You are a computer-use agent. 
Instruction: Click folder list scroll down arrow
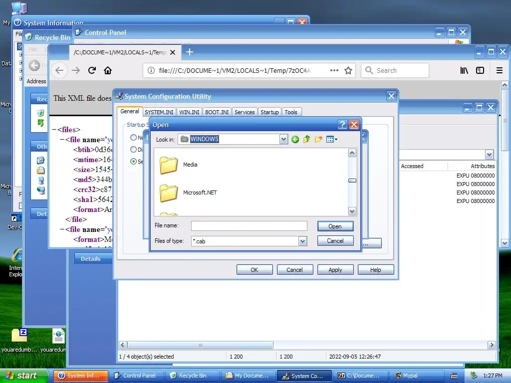coord(352,211)
